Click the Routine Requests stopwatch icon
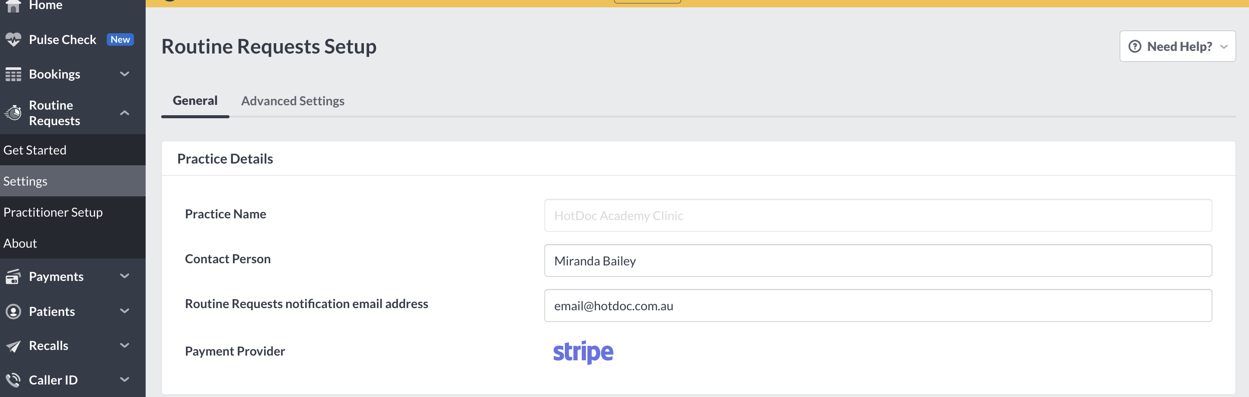The image size is (1249, 397). [13, 113]
